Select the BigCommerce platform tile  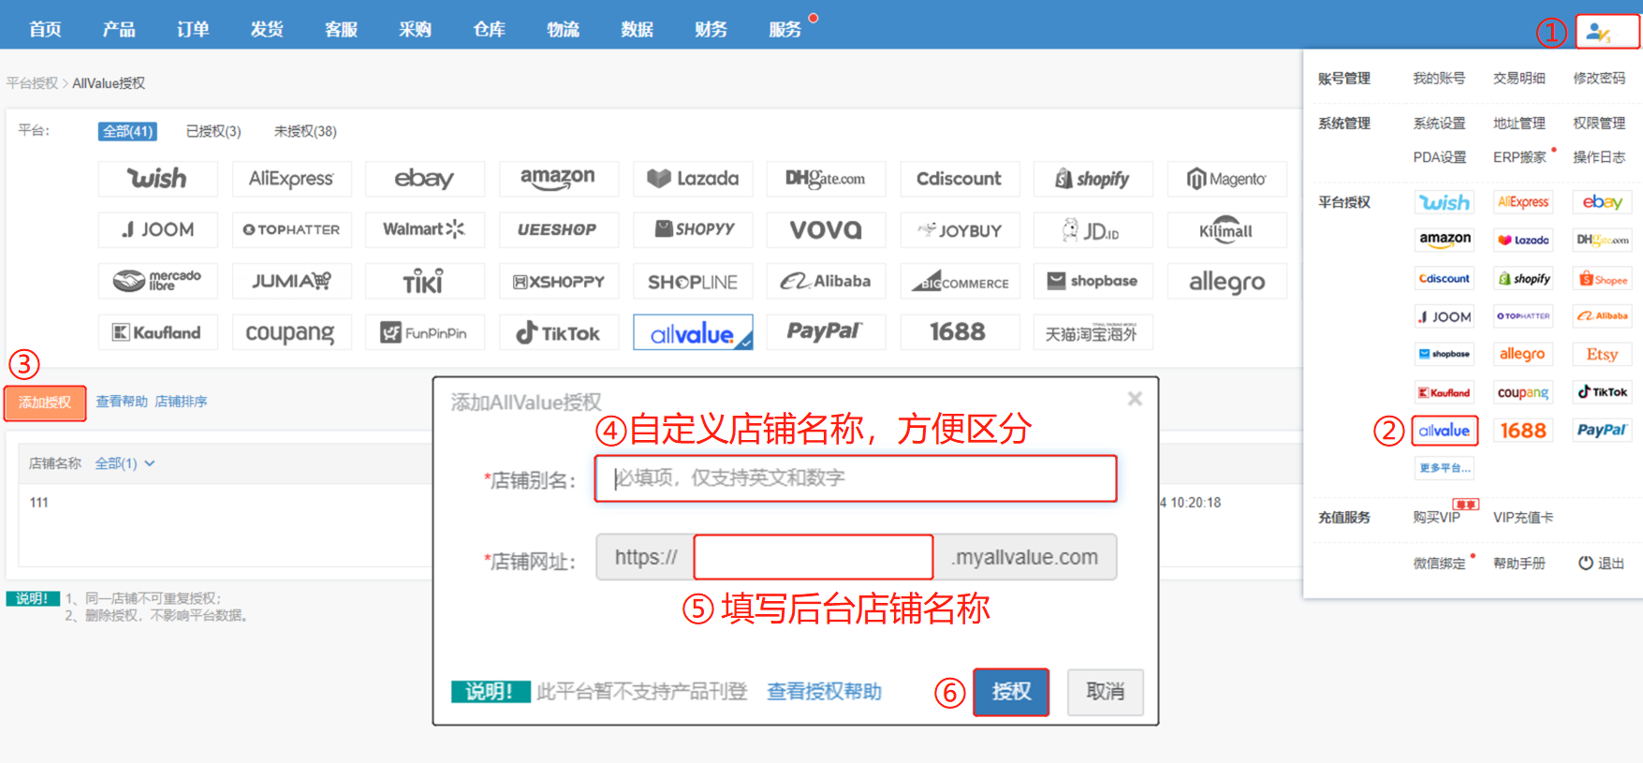coord(960,281)
